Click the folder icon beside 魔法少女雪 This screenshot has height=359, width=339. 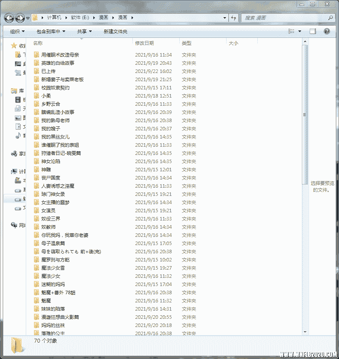click(x=36, y=268)
